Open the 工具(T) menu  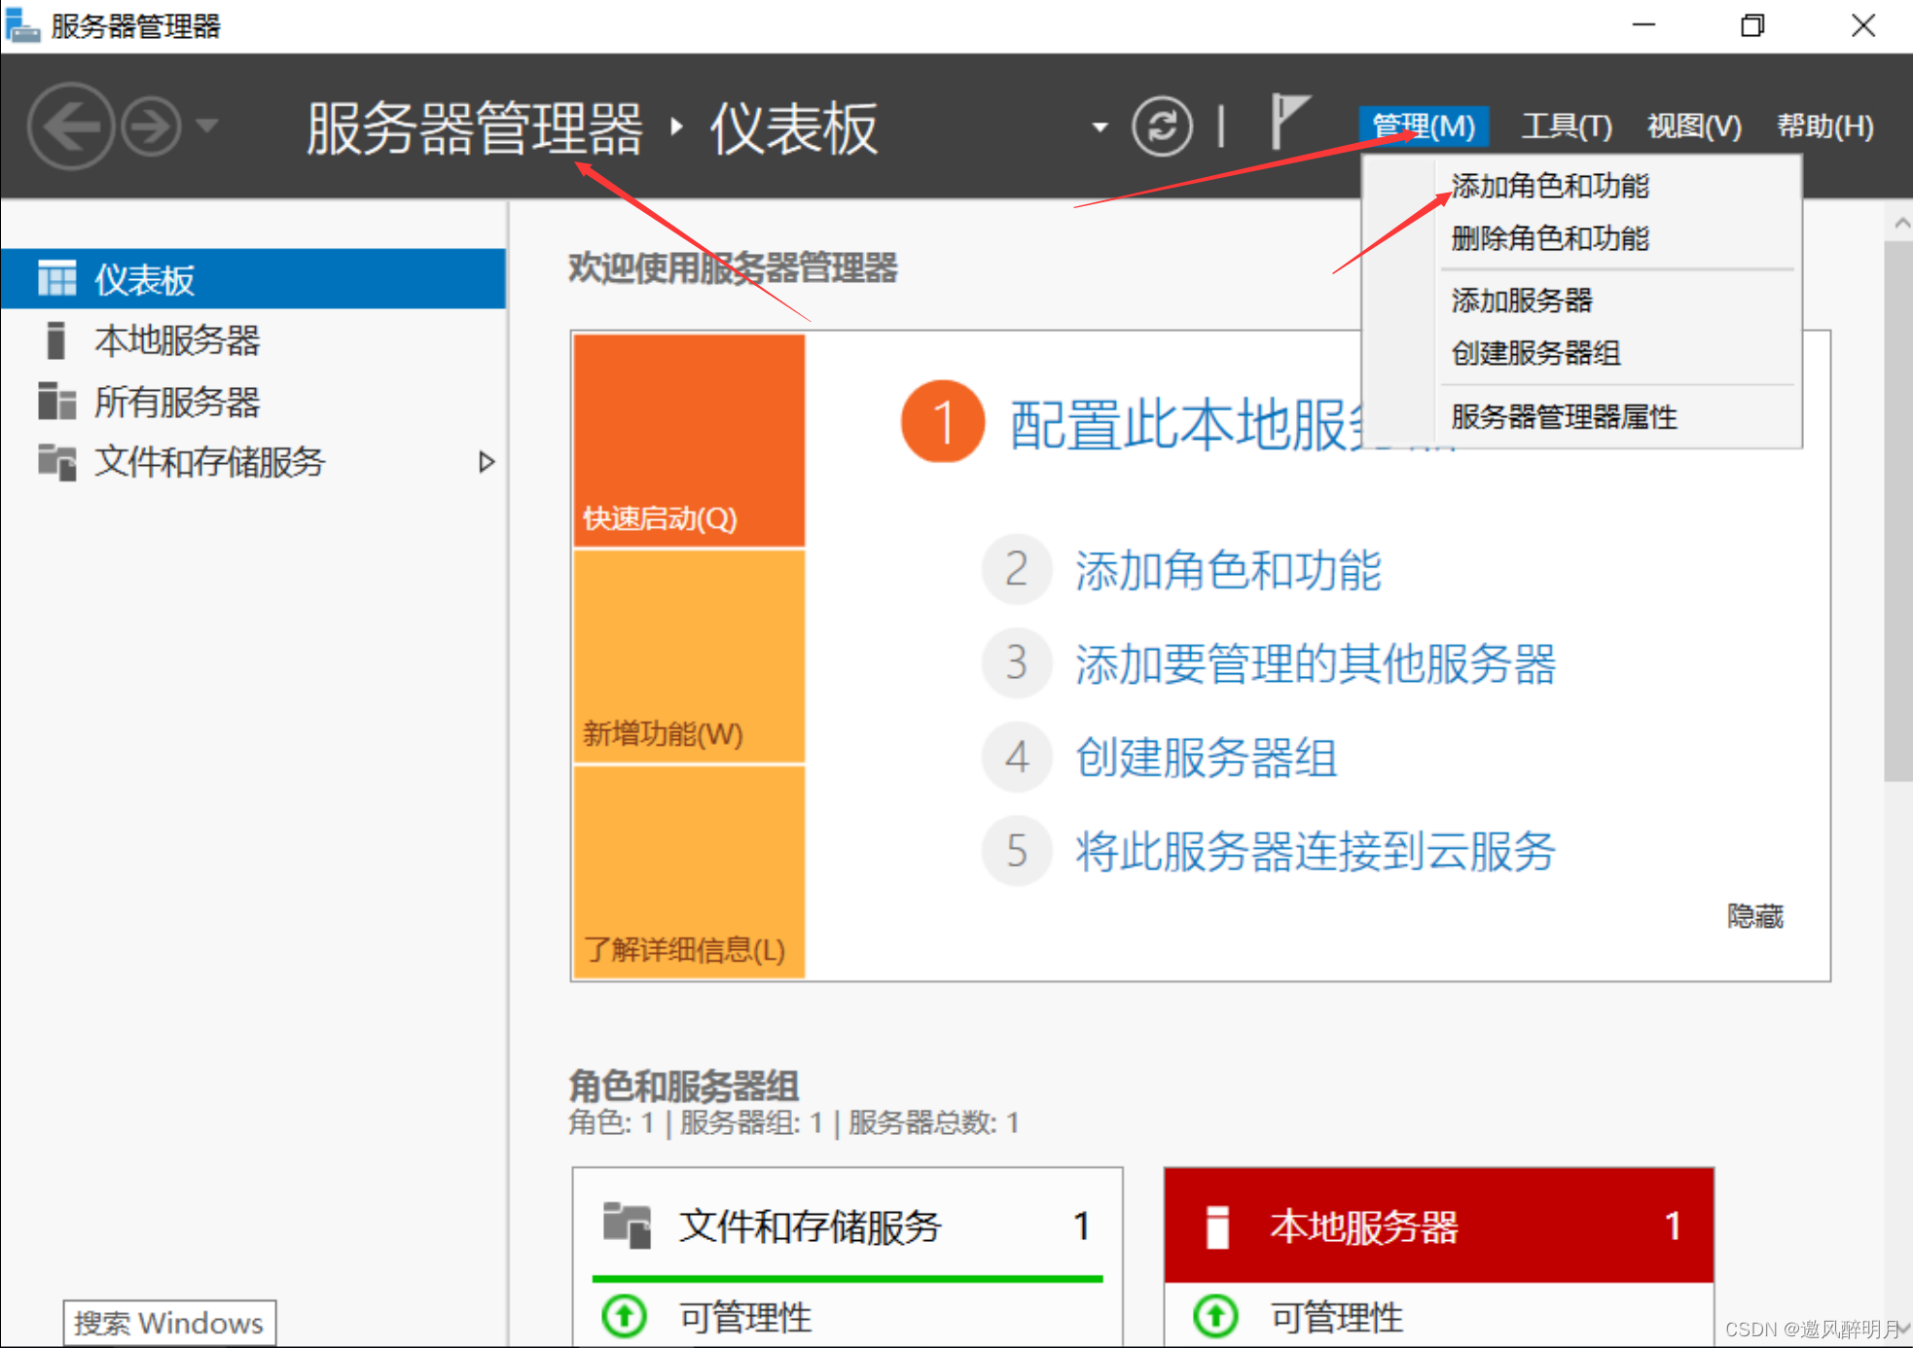coord(1567,125)
